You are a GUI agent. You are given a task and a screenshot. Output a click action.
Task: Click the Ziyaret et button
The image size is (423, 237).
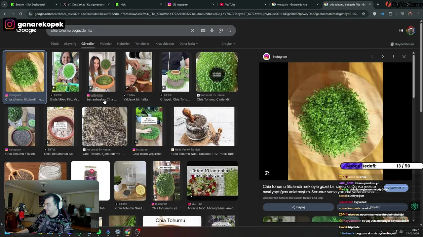click(396, 188)
